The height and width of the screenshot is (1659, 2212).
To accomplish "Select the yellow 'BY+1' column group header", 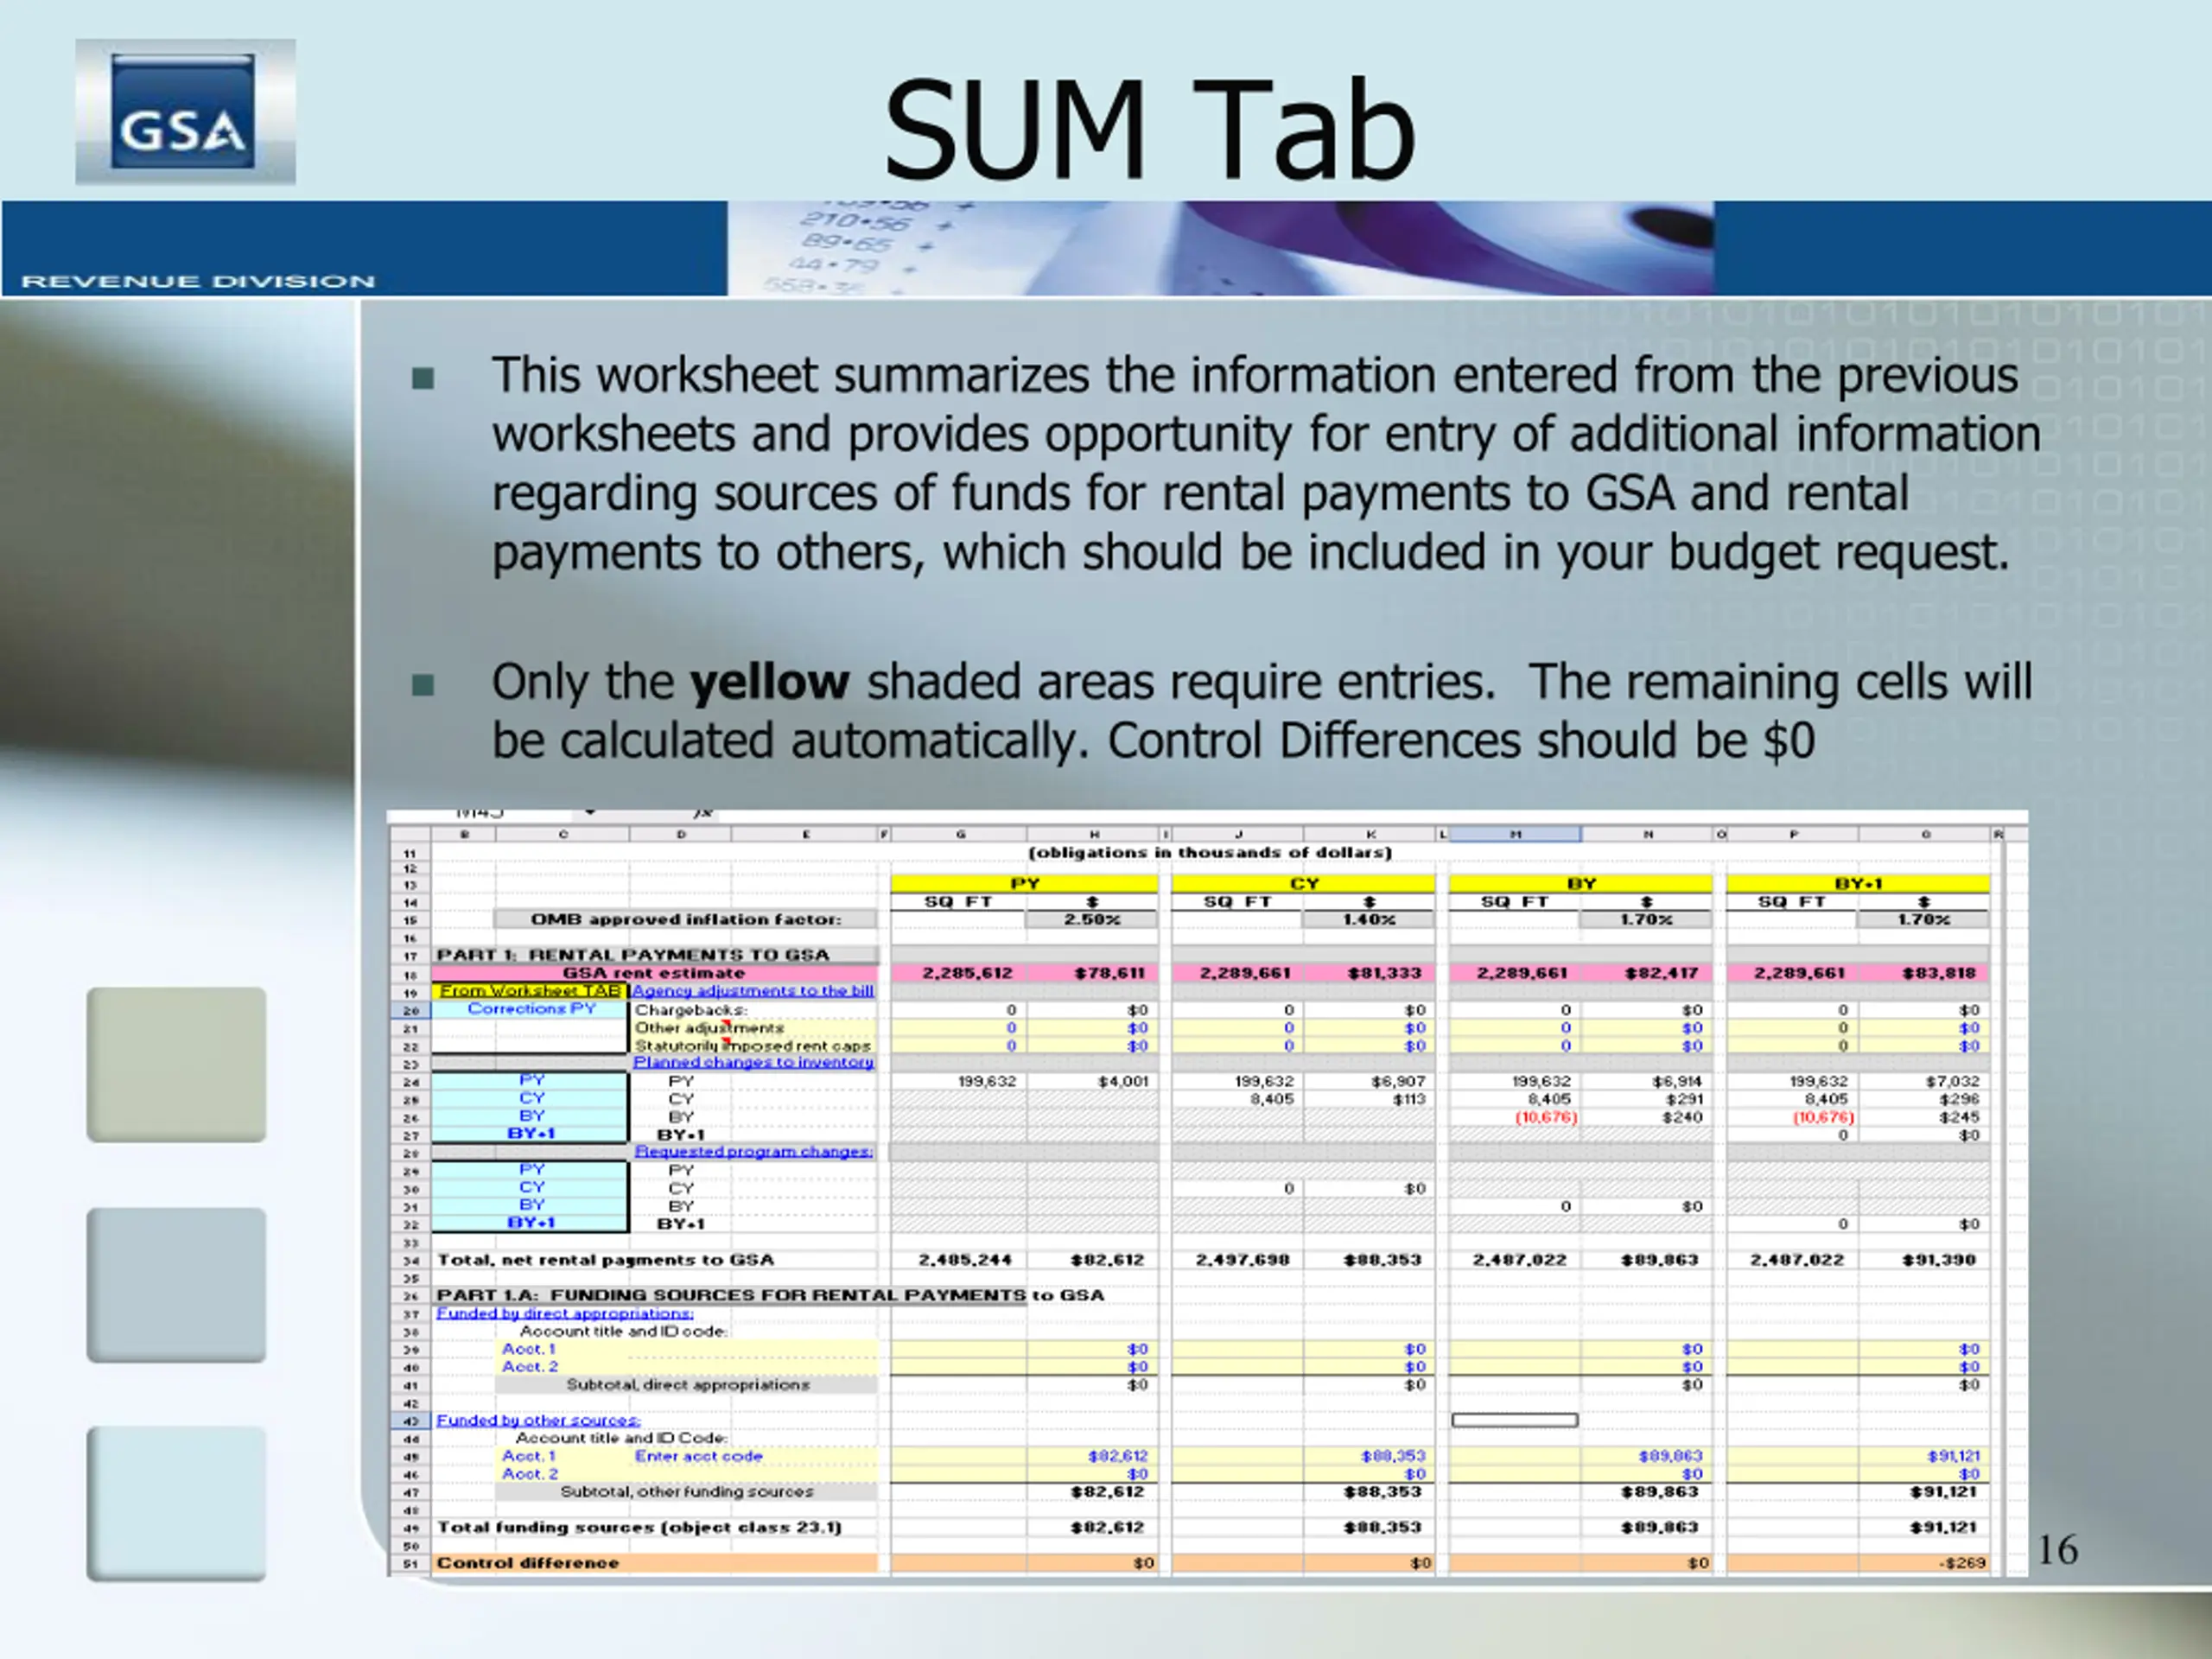I will 1858,884.
